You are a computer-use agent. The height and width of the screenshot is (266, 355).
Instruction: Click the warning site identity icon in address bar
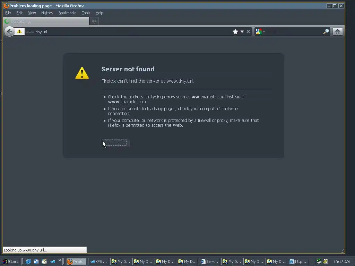(19, 32)
